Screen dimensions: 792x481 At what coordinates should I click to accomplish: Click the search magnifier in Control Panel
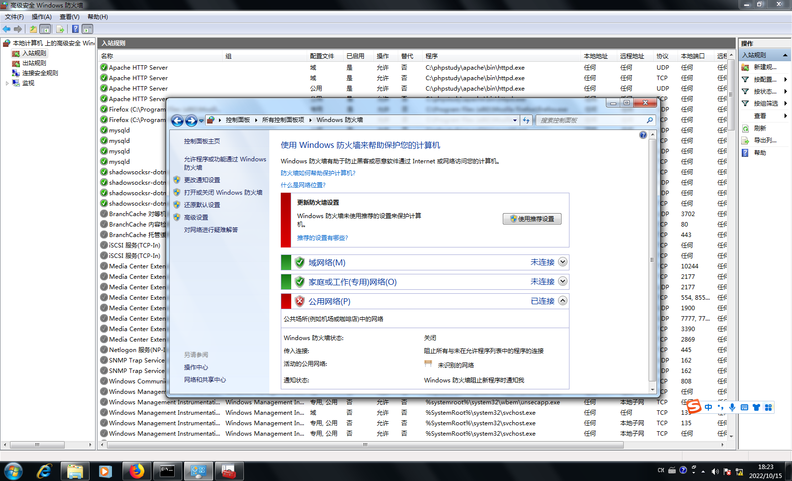click(x=650, y=120)
